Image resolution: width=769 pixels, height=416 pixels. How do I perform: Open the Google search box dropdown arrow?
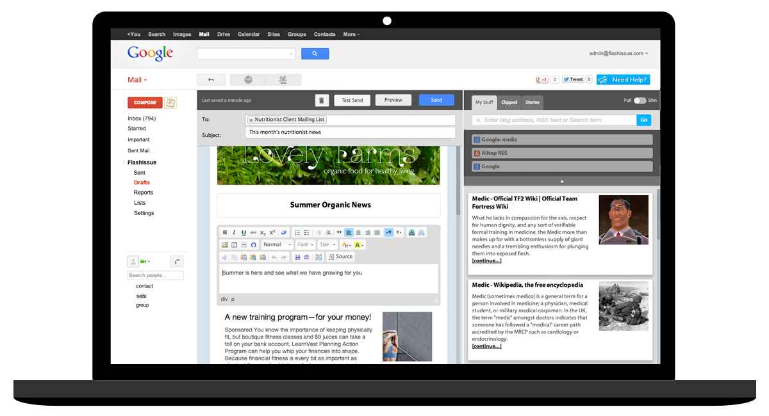click(292, 54)
